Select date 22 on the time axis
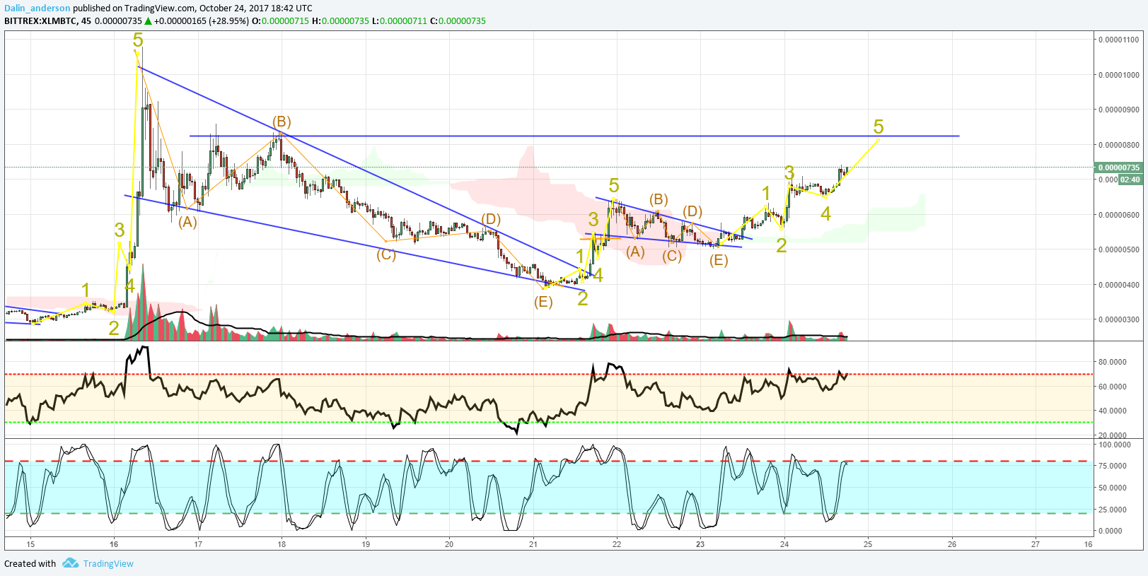This screenshot has height=576, width=1148. (617, 544)
